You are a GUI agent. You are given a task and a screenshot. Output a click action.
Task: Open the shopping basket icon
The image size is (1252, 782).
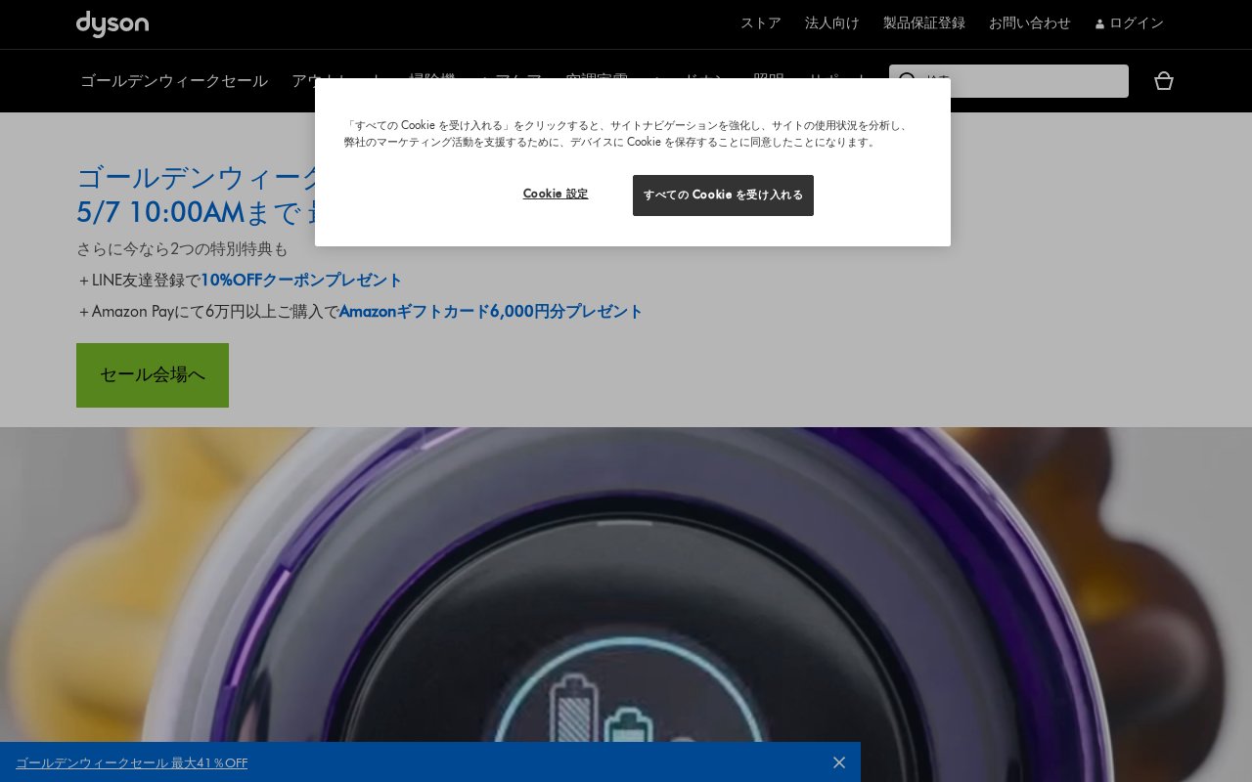(x=1164, y=81)
